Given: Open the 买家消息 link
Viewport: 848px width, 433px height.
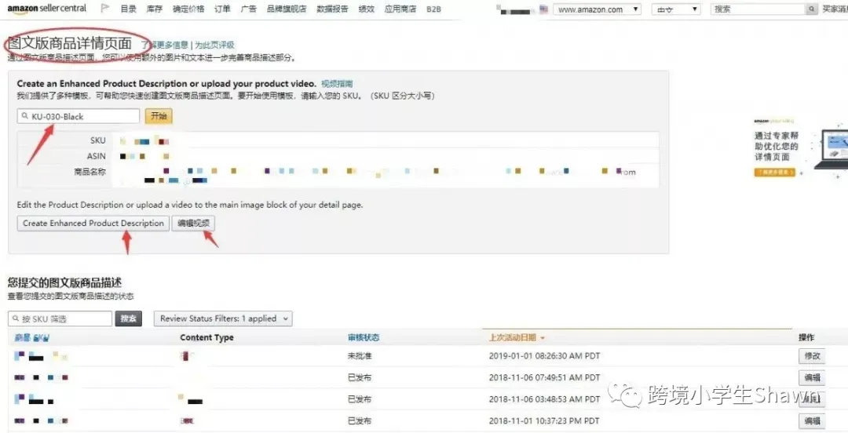Looking at the screenshot, I should pyautogui.click(x=835, y=9).
